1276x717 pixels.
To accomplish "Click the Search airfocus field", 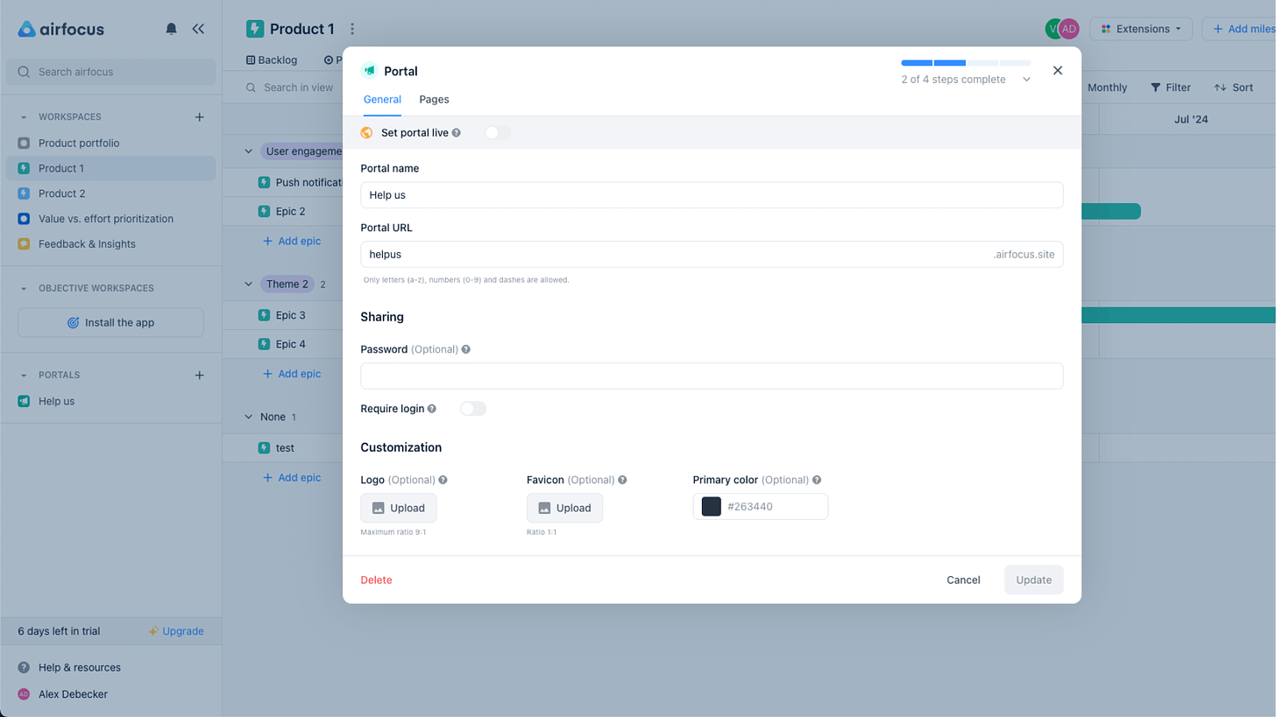I will [110, 72].
